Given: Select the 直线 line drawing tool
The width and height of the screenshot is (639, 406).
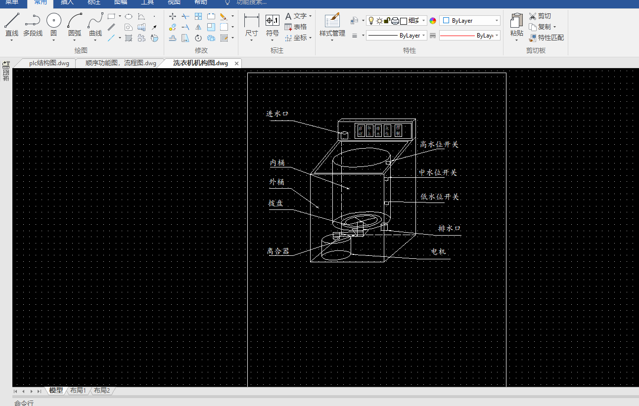Looking at the screenshot, I should [x=12, y=25].
